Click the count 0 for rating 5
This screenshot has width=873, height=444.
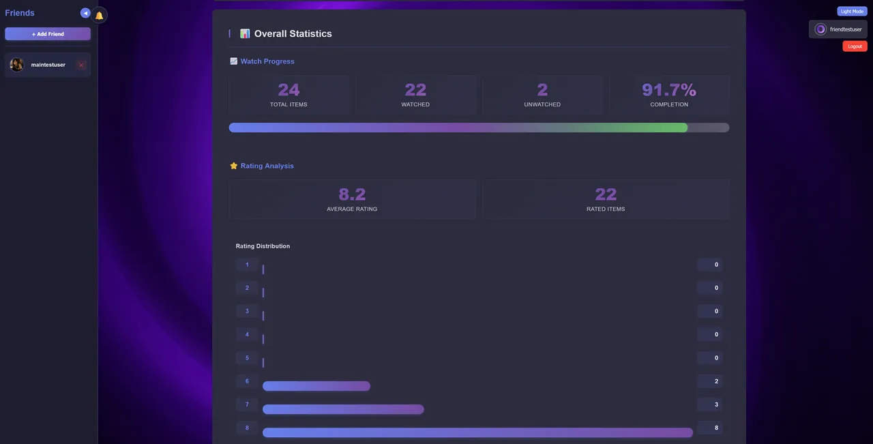click(x=710, y=358)
